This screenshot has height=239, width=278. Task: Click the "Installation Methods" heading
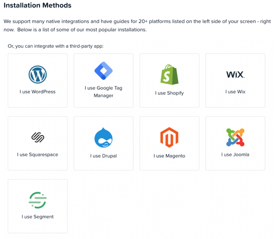[x=37, y=5]
